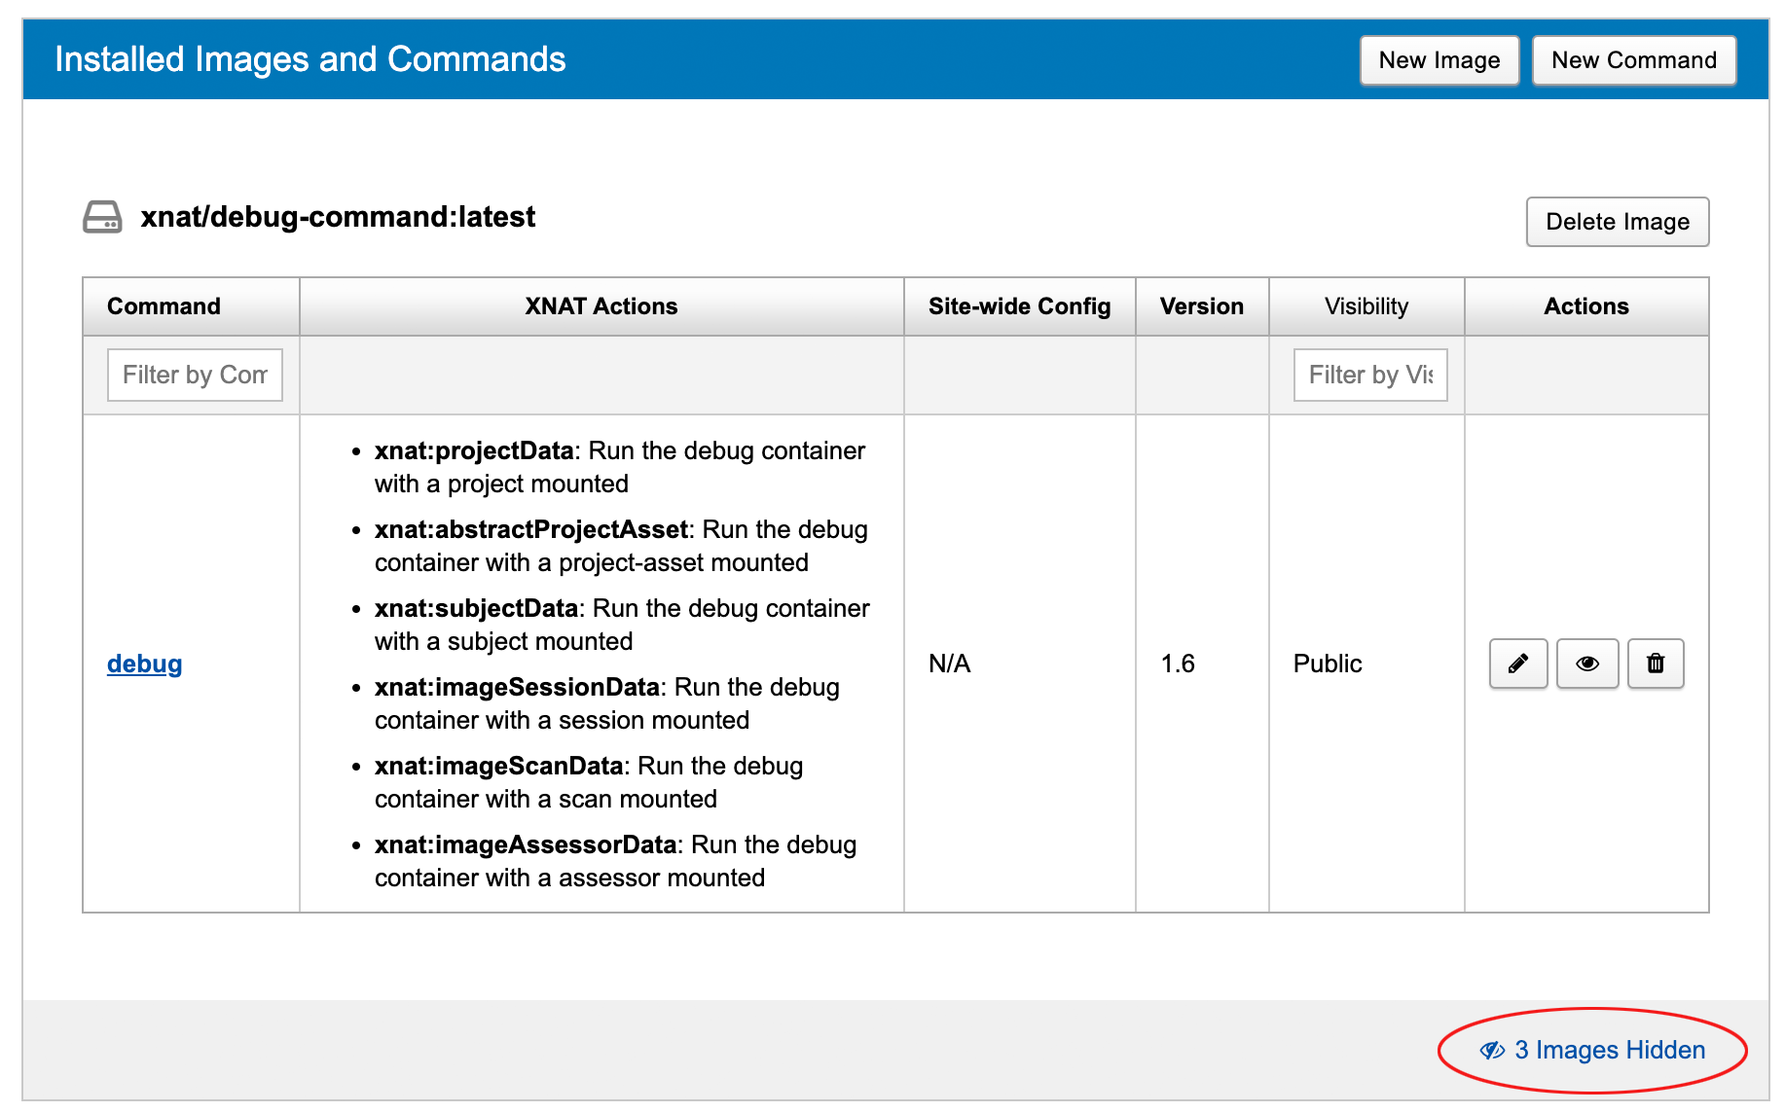The image size is (1785, 1112).
Task: Sort by the Version column header
Action: tap(1201, 306)
